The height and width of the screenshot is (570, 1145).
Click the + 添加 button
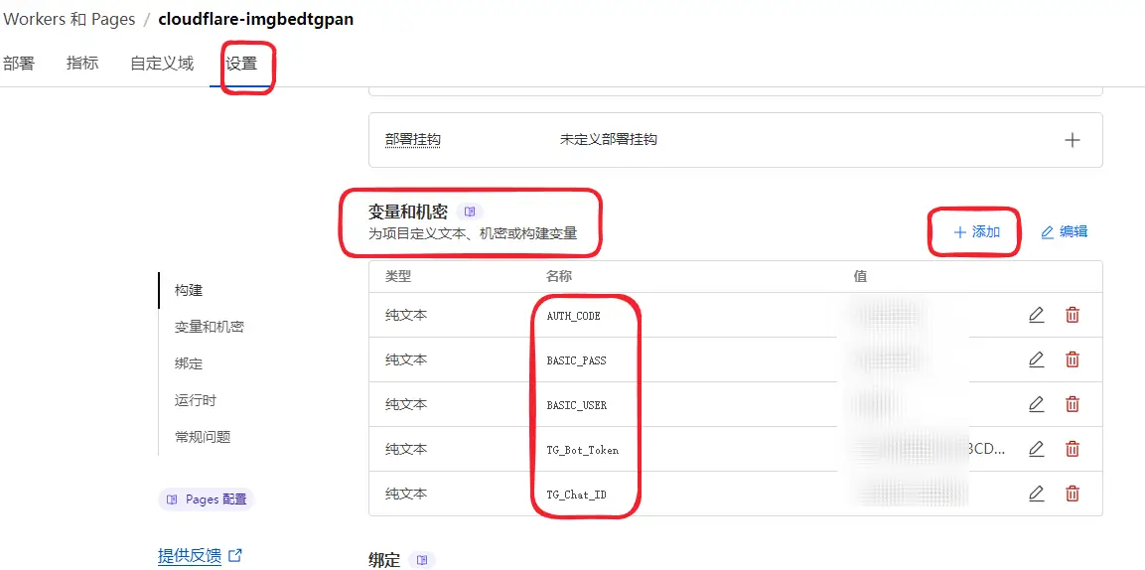[x=976, y=232]
